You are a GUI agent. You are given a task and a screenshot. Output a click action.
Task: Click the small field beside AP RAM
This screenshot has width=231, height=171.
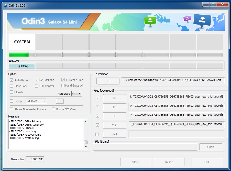(x=60, y=101)
